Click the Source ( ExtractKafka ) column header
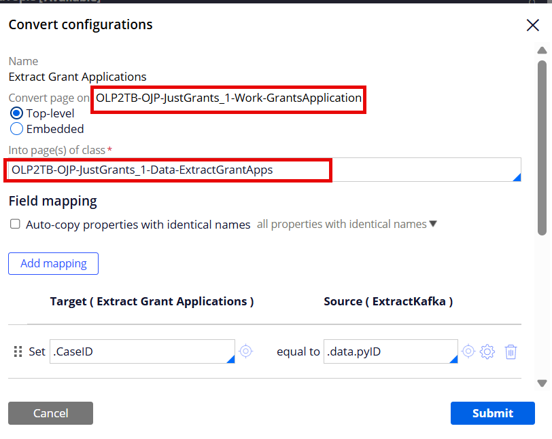552x439 pixels. click(x=388, y=301)
